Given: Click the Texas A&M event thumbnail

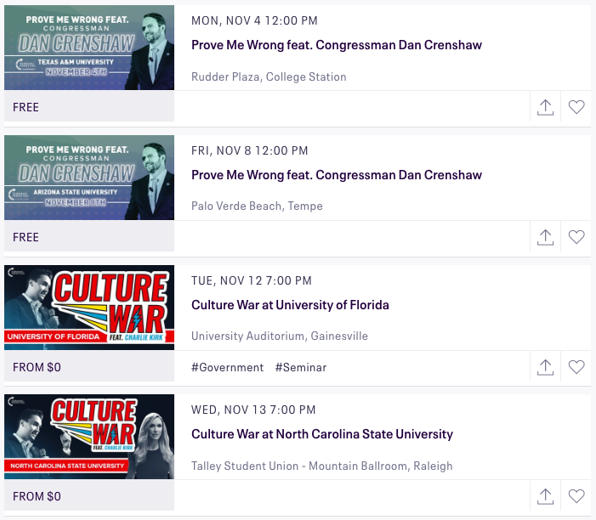Looking at the screenshot, I should tap(89, 48).
